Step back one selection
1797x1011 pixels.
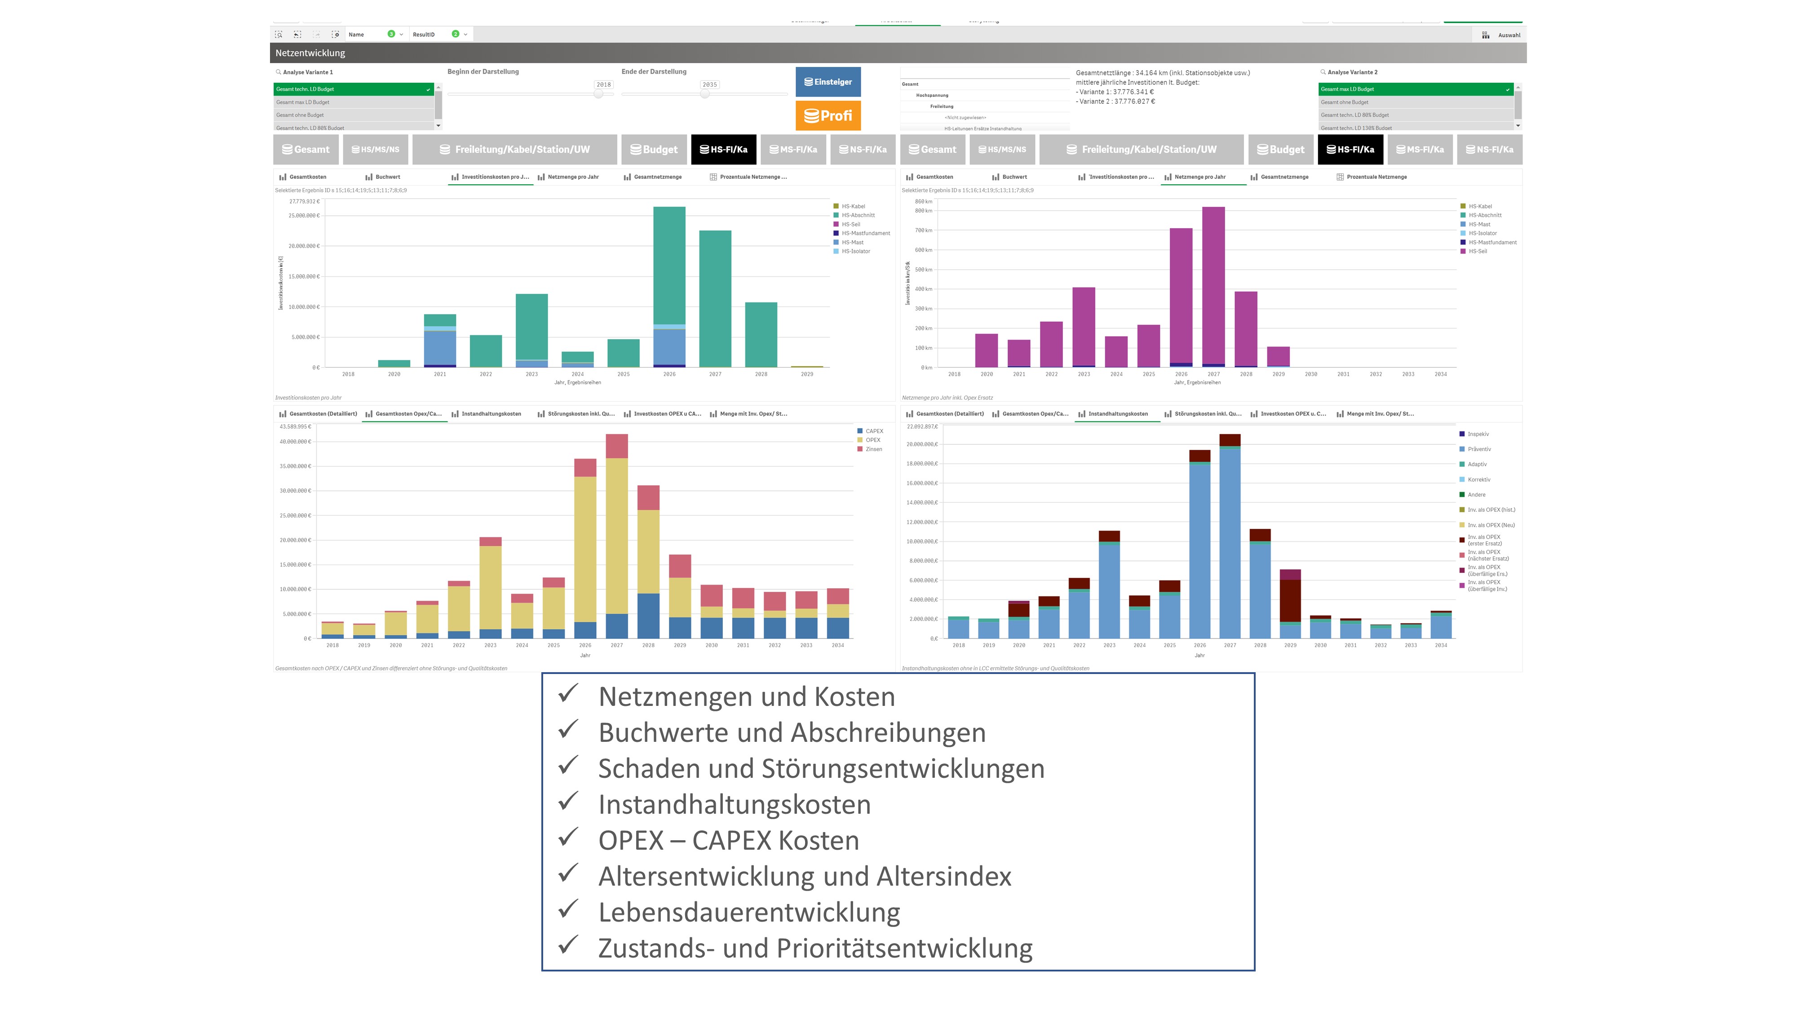[x=297, y=34]
